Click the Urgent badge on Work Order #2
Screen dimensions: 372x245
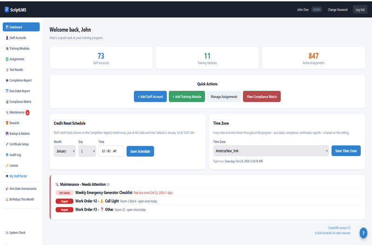64,201
